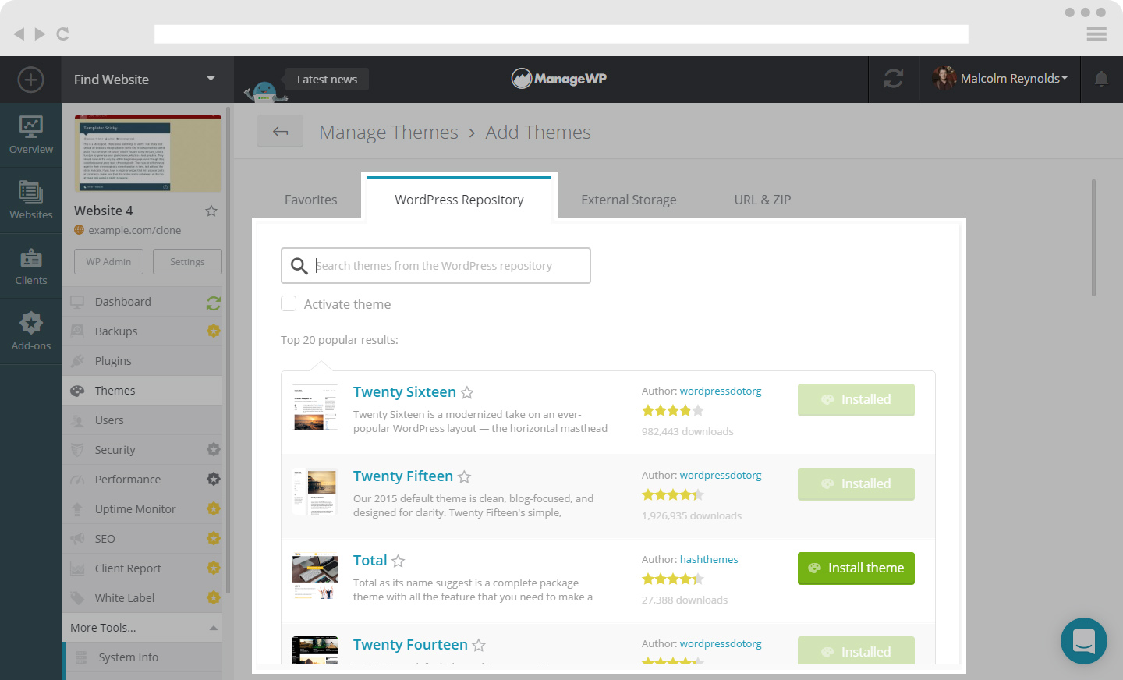Click the WP Admin button
Image resolution: width=1123 pixels, height=680 pixels.
109,261
